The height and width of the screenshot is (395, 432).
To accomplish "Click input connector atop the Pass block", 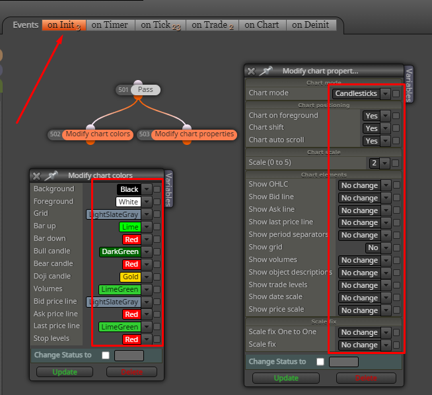I will tap(138, 83).
